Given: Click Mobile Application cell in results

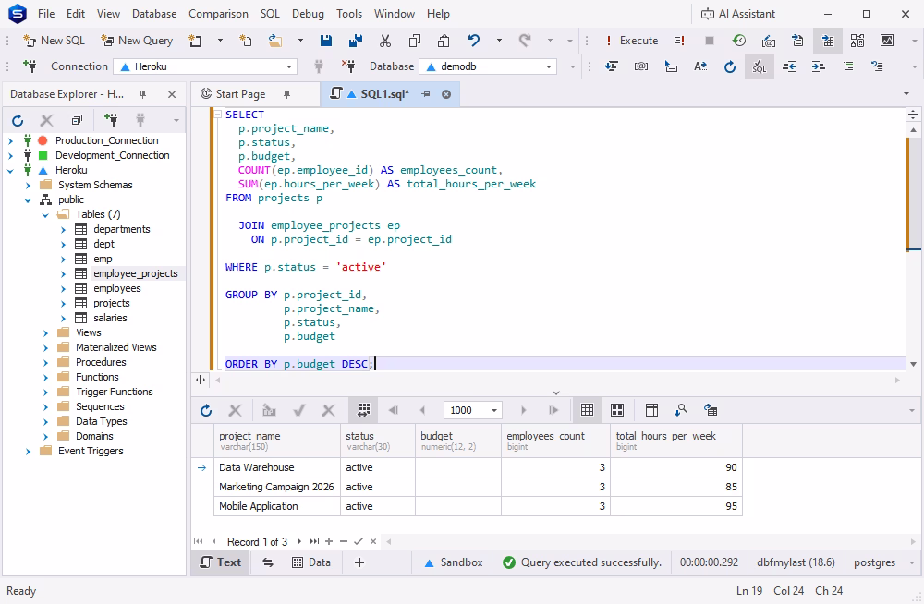Looking at the screenshot, I should click(x=277, y=507).
